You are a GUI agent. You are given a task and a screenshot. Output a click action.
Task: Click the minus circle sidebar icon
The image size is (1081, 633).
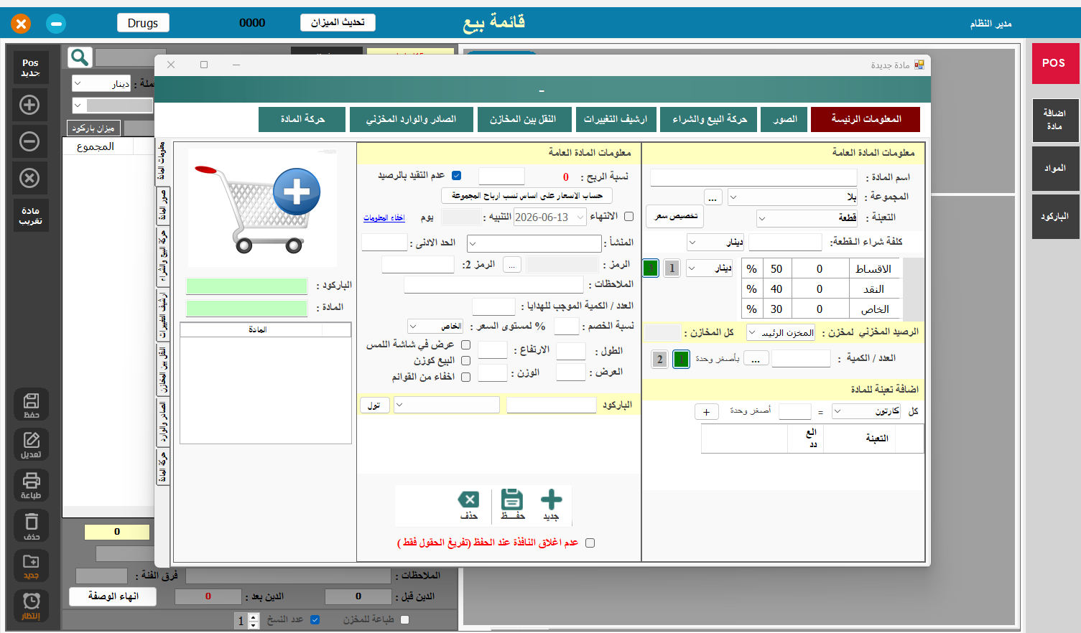pos(29,141)
